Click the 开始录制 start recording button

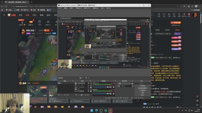pos(142,86)
